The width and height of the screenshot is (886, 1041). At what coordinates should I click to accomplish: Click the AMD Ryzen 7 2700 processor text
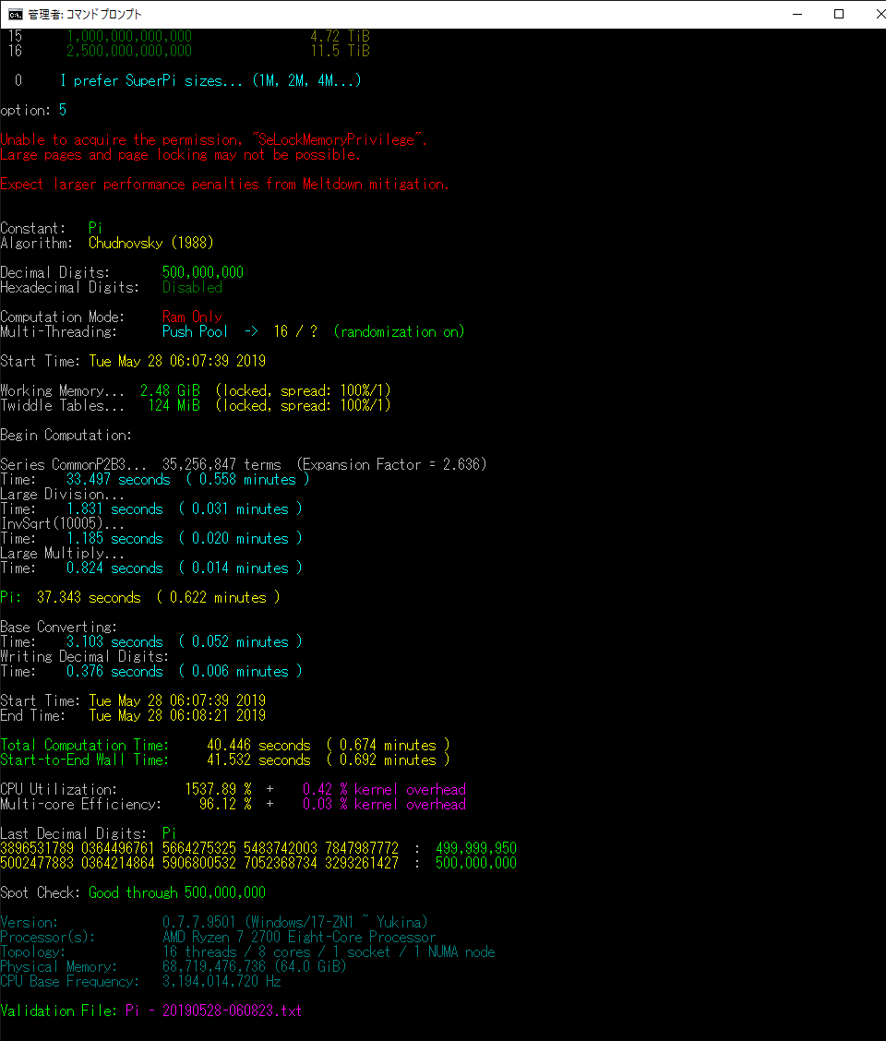click(298, 937)
